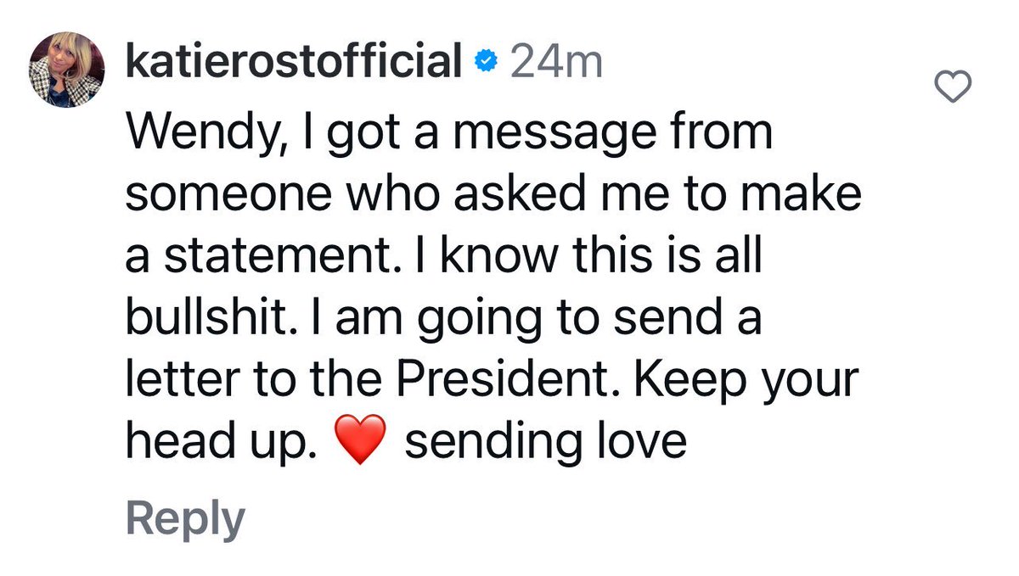Open katierostofficial's profile picture
This screenshot has width=1019, height=576.
67,70
